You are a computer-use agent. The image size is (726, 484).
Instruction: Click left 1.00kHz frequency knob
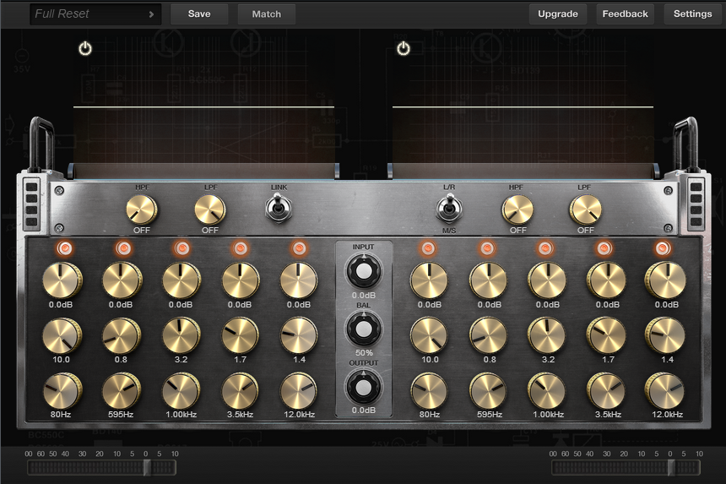tap(181, 391)
